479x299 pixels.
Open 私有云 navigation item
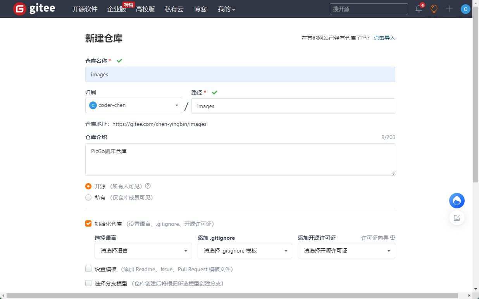pos(174,9)
